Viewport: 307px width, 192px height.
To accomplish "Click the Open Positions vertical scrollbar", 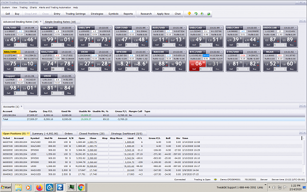I will tap(304, 156).
